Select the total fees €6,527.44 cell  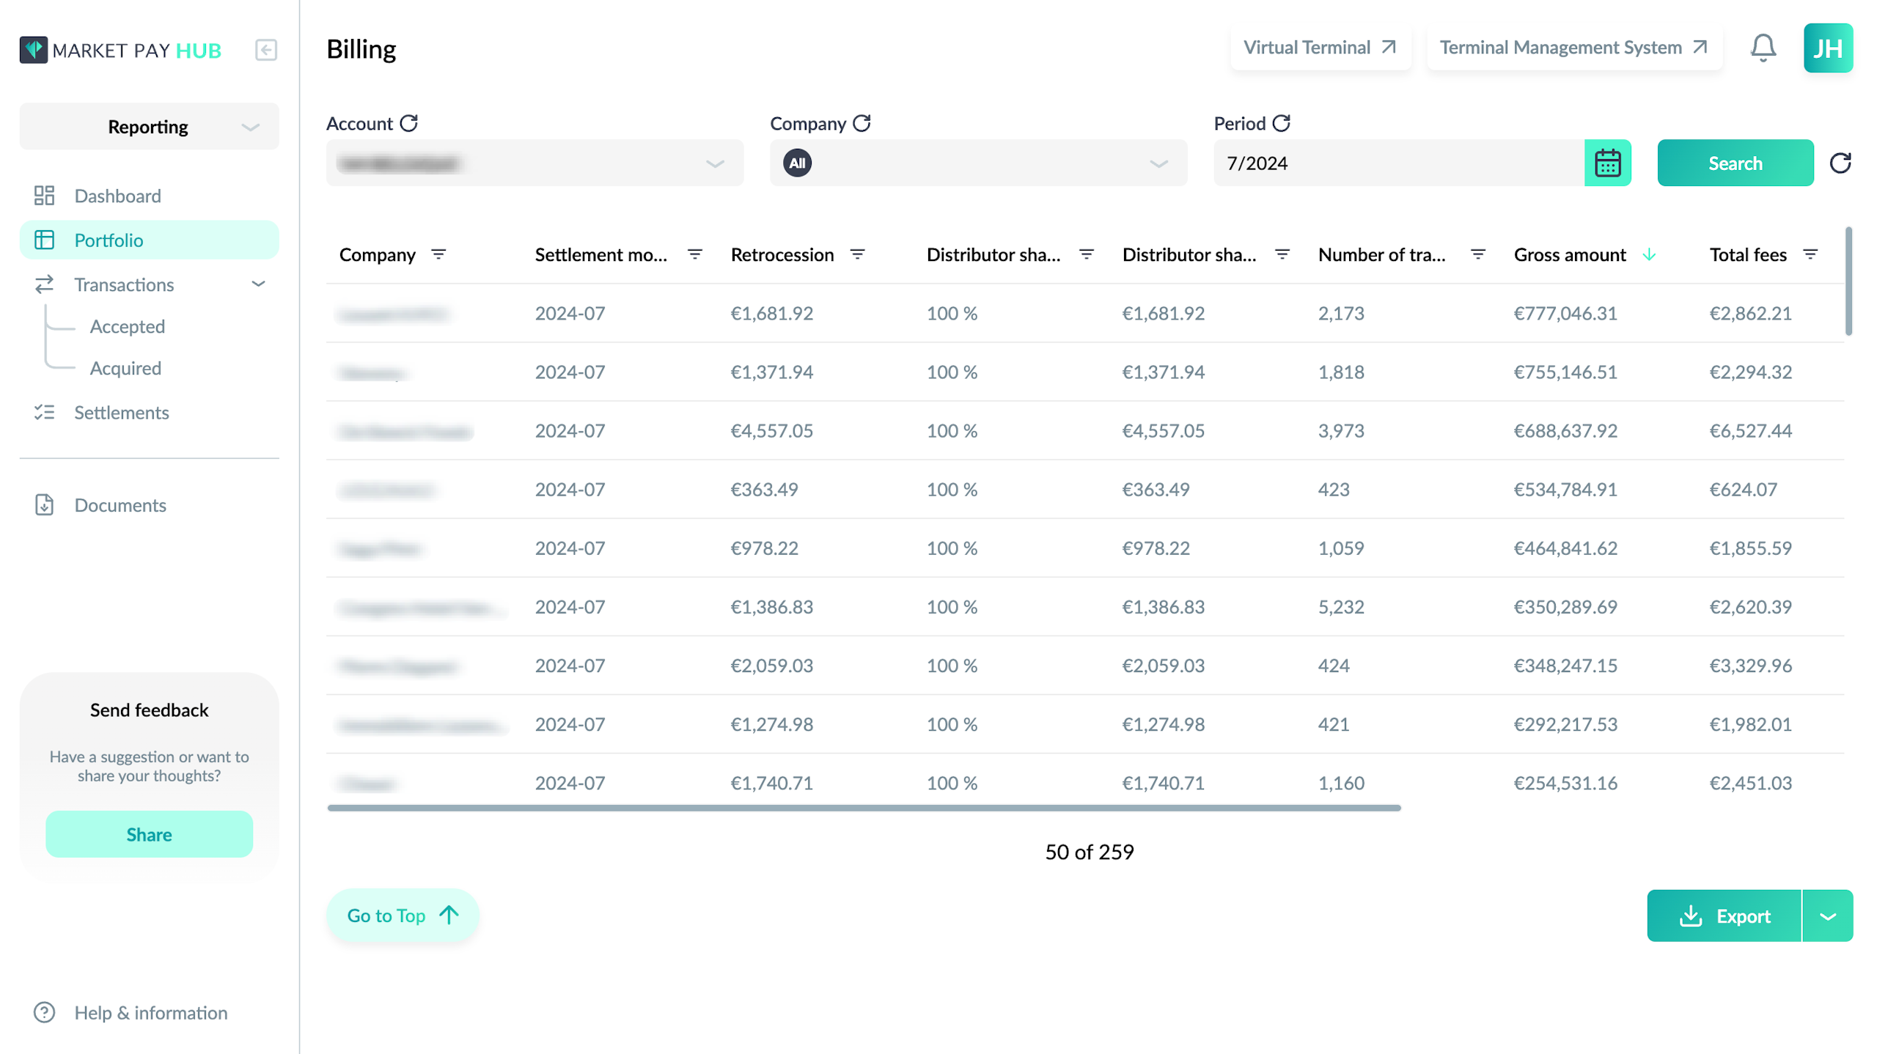tap(1751, 430)
